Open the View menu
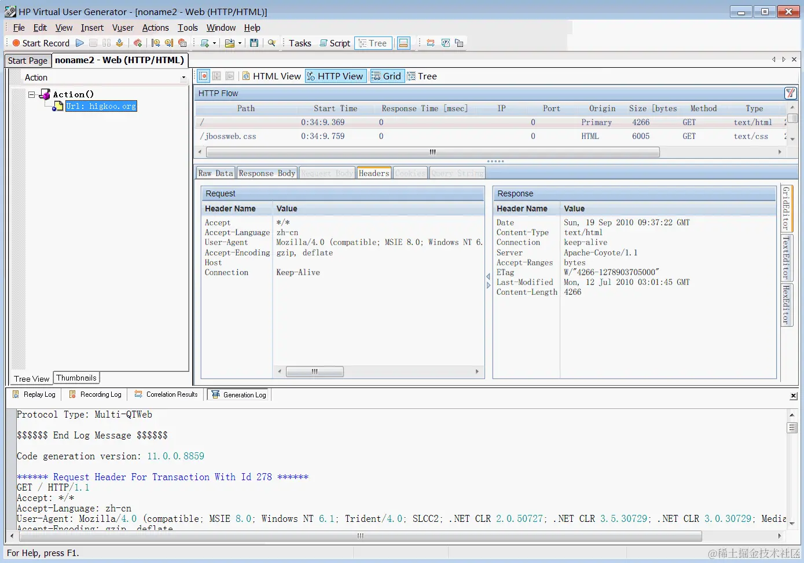This screenshot has width=804, height=563. (x=64, y=28)
